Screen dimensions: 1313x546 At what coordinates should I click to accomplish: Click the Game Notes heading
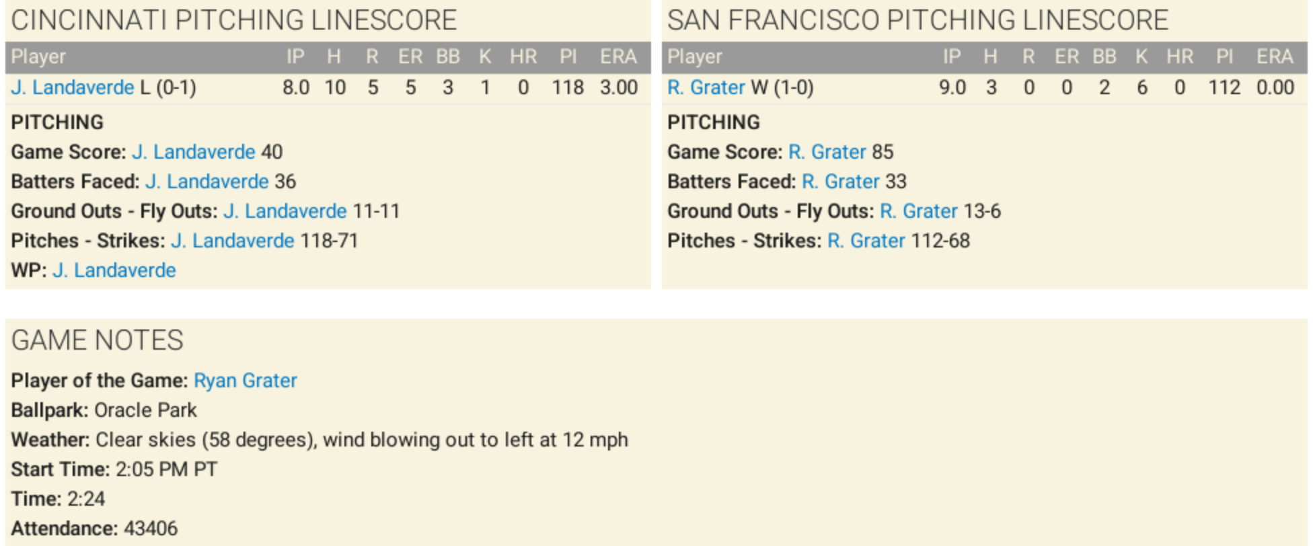tap(98, 340)
